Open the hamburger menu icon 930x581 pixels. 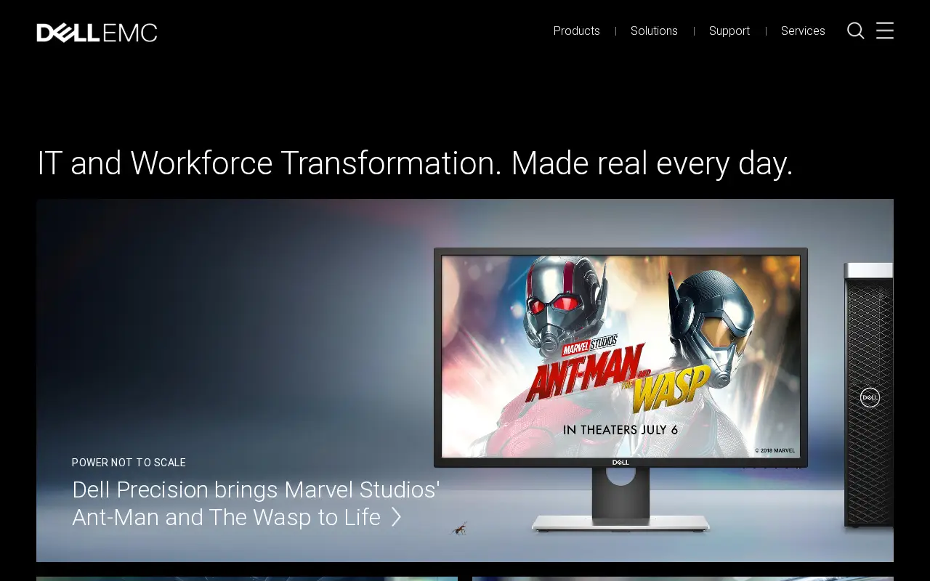click(x=885, y=31)
